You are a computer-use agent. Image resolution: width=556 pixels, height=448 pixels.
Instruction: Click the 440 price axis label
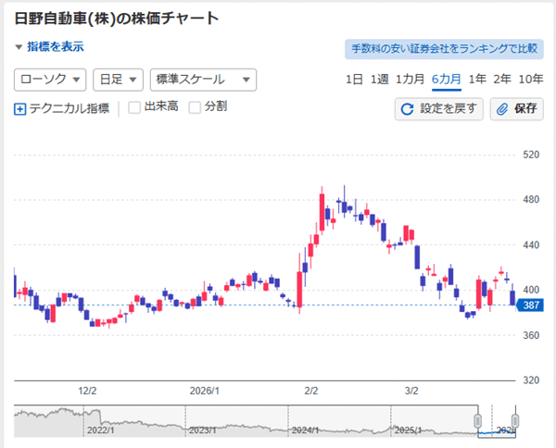tap(531, 245)
